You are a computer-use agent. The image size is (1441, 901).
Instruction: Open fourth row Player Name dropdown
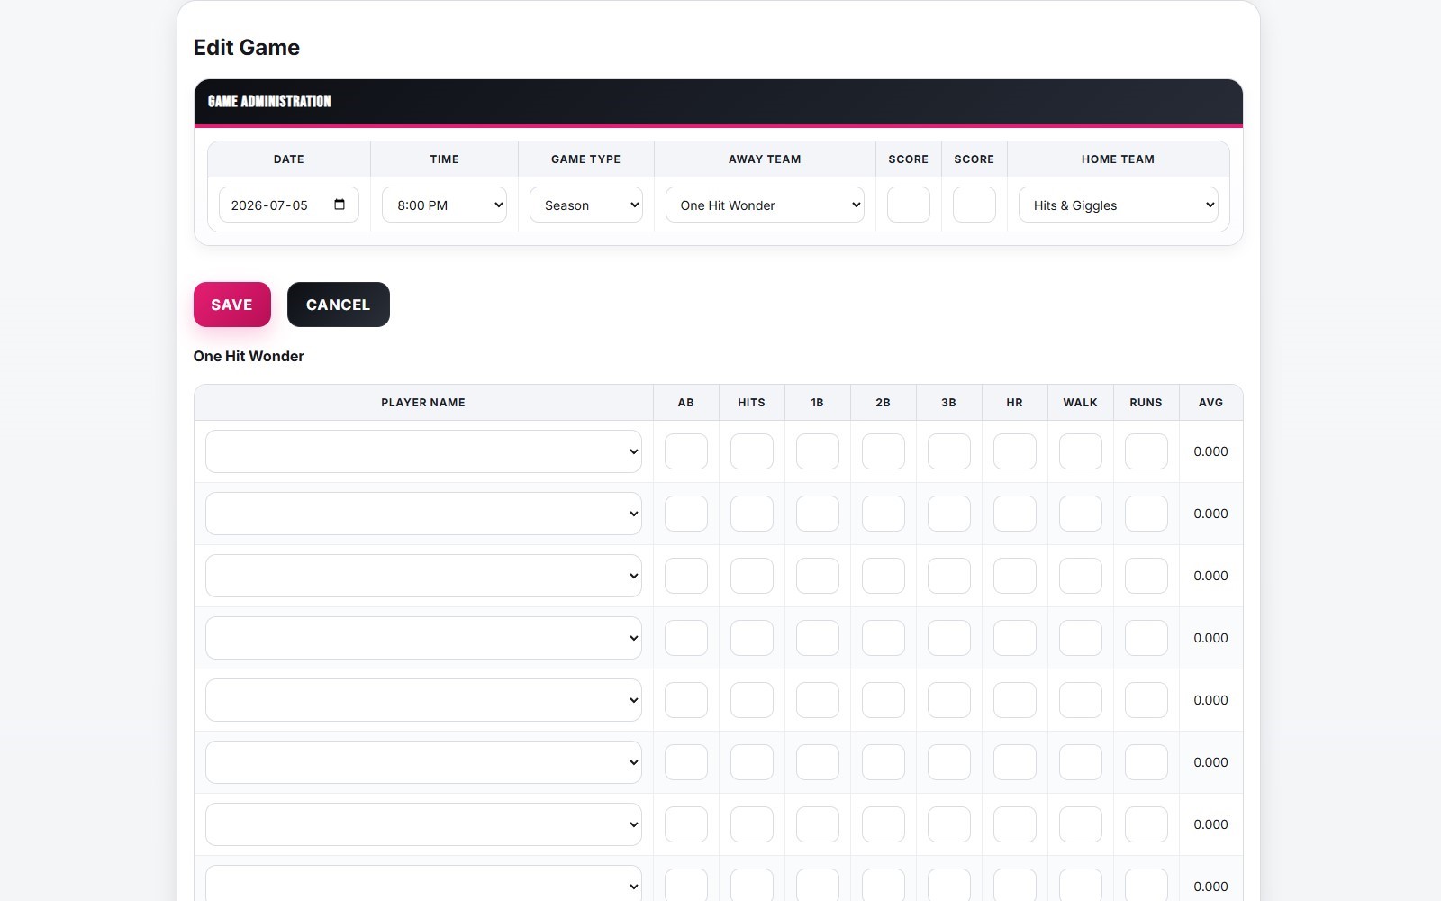tap(423, 638)
